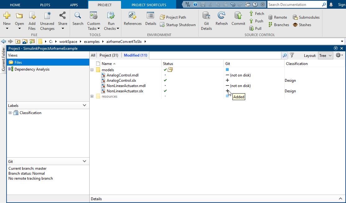The image size is (346, 203).
Task: Go up one folder level
Action: 18,41
